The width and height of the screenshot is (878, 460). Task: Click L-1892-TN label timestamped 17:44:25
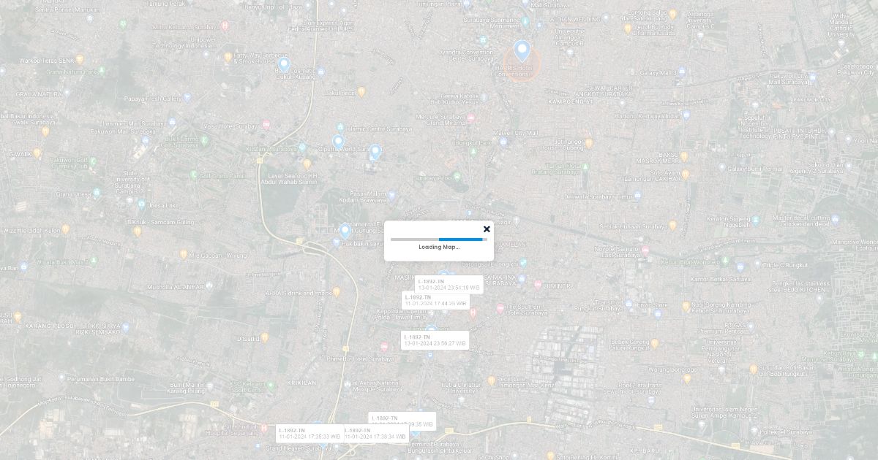435,300
